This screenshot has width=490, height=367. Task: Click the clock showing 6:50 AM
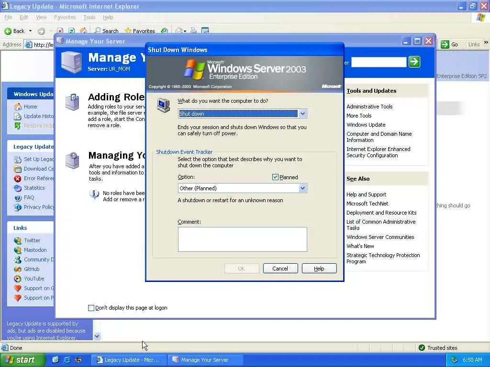click(x=472, y=360)
